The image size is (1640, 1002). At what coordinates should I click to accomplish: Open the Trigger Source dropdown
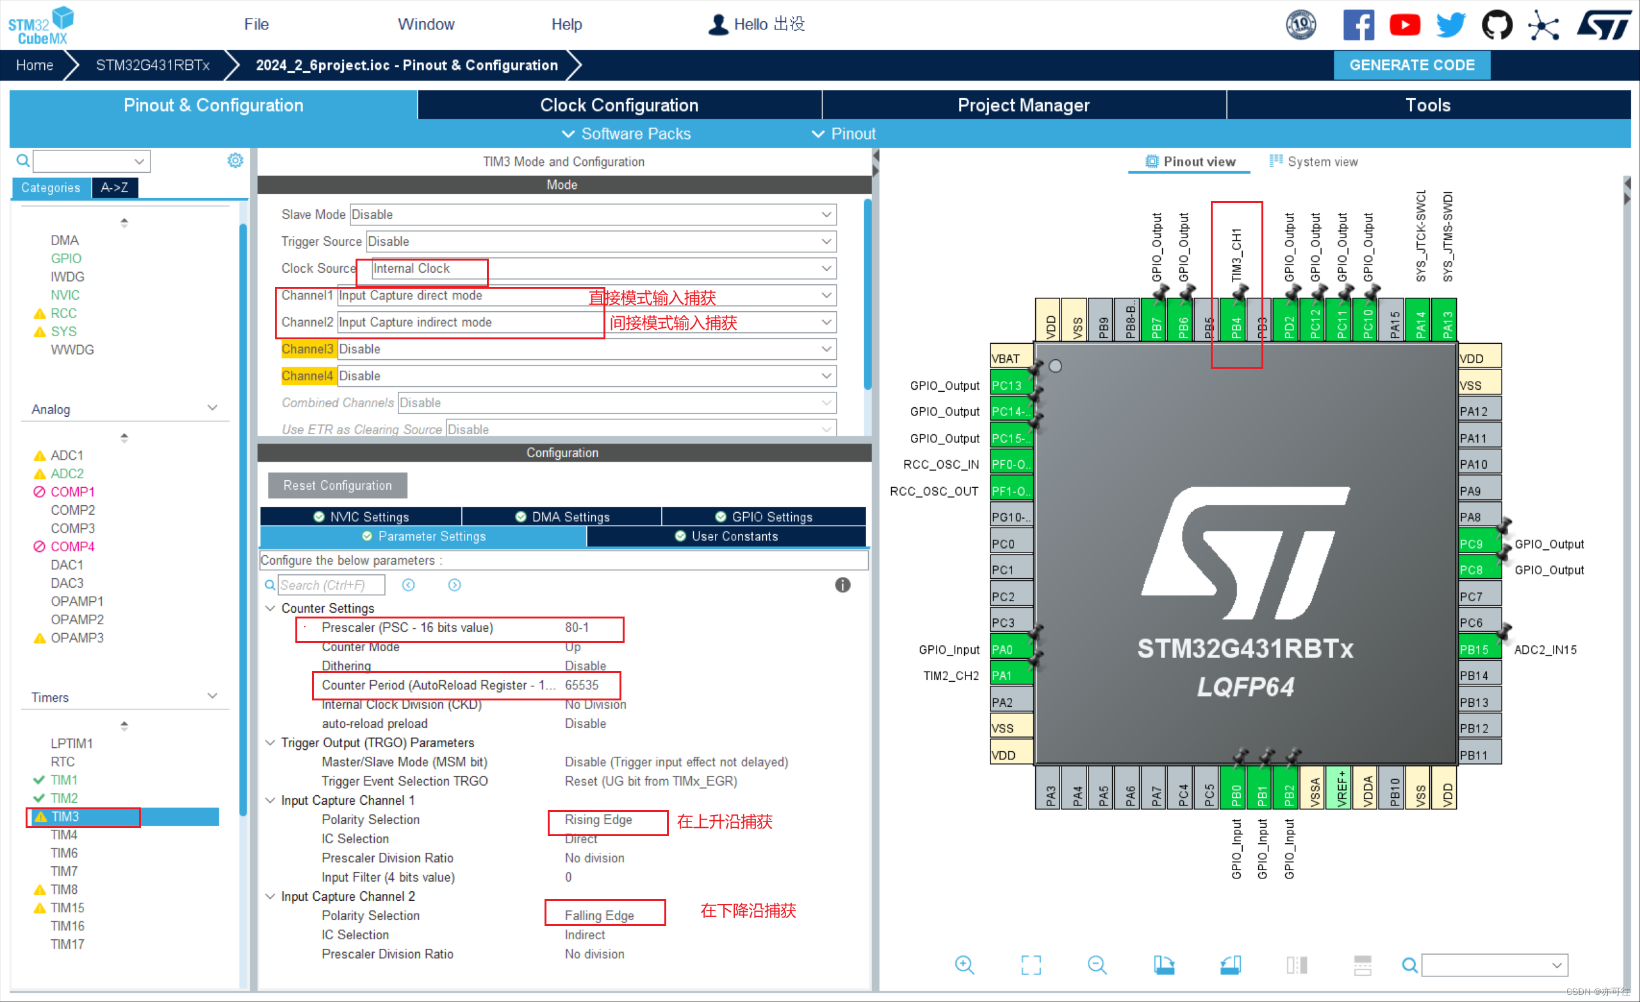(601, 241)
